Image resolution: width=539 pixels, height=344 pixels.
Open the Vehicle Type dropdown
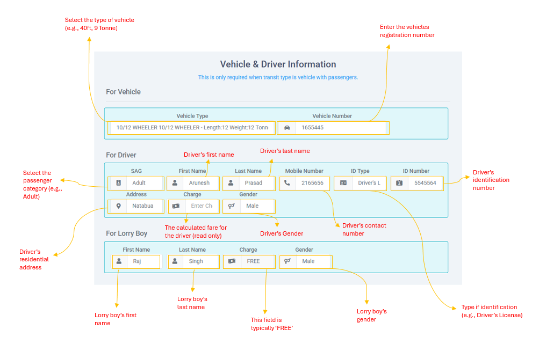click(x=192, y=128)
